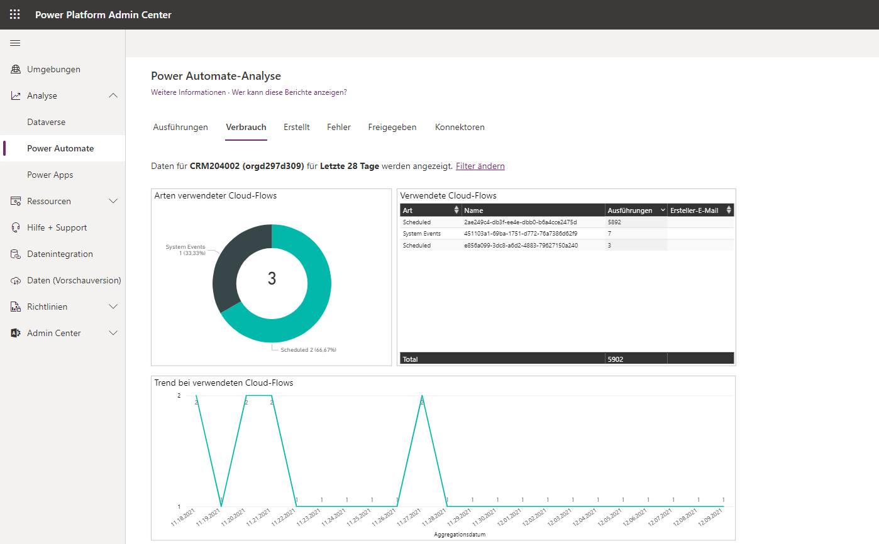Screen dimensions: 879x544
Task: Click the Power Platform Admin Center title
Action: click(x=103, y=14)
